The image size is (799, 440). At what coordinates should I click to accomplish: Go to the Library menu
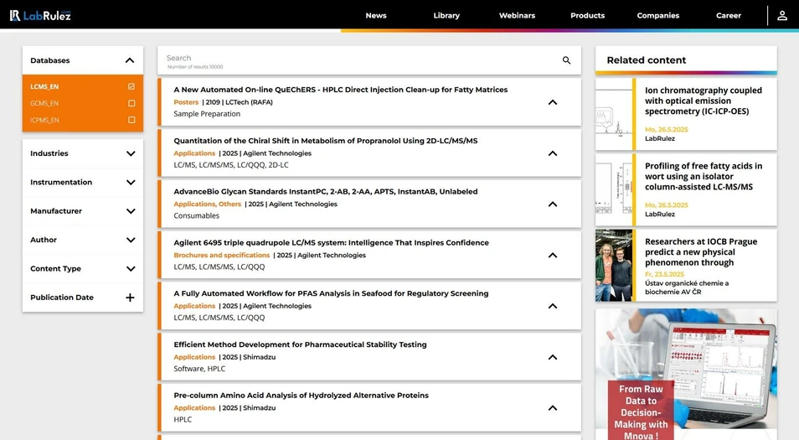click(x=446, y=15)
